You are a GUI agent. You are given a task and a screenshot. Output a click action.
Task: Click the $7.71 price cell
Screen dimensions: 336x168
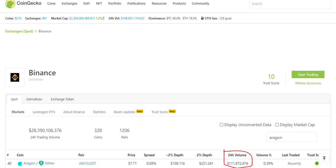(133, 163)
